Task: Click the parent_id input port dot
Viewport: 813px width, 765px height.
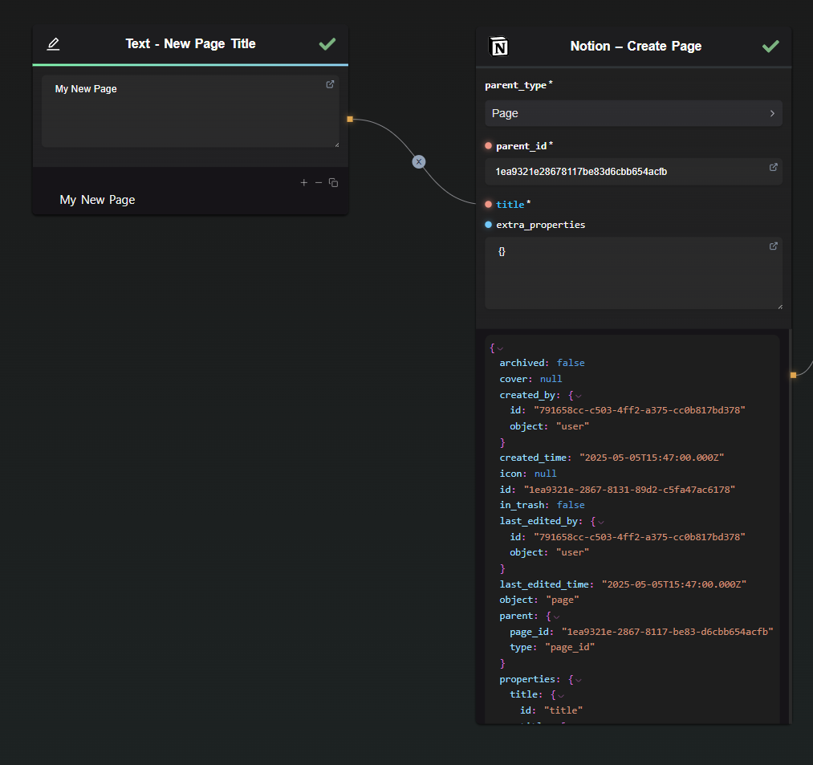Action: pyautogui.click(x=488, y=146)
